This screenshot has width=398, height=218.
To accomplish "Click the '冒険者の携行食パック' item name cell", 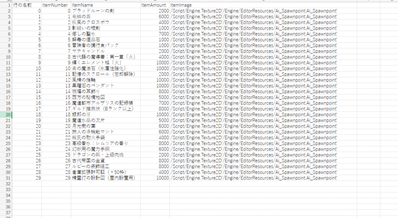I will tap(106, 45).
